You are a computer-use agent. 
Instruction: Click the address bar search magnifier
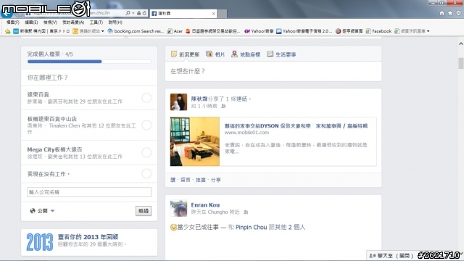(128, 13)
